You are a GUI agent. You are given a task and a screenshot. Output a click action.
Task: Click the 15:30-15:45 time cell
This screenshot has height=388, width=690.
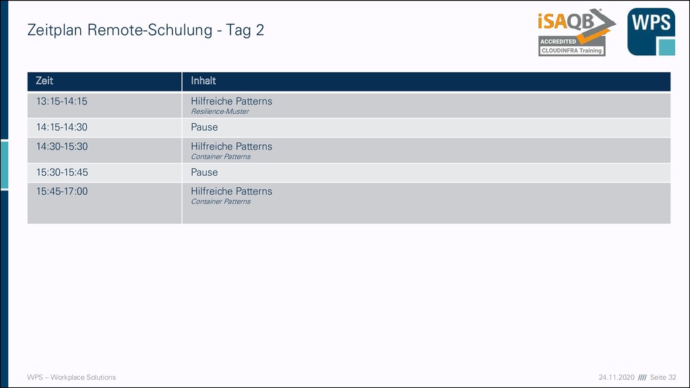tap(104, 173)
